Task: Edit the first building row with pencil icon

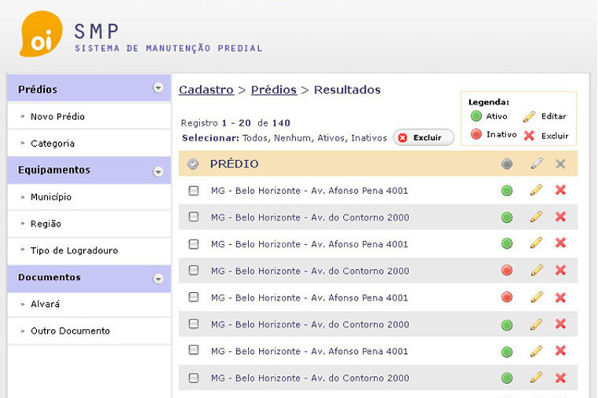Action: point(537,190)
